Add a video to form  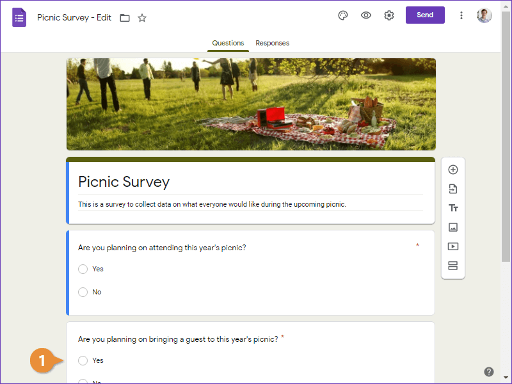pyautogui.click(x=453, y=246)
